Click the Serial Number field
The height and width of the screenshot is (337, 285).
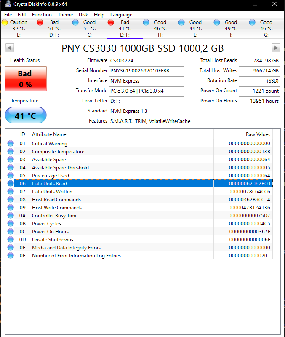(146, 70)
